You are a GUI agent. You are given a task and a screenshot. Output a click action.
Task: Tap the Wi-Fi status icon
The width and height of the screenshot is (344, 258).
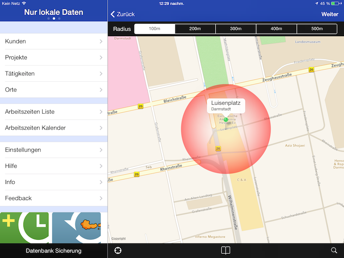point(24,3)
